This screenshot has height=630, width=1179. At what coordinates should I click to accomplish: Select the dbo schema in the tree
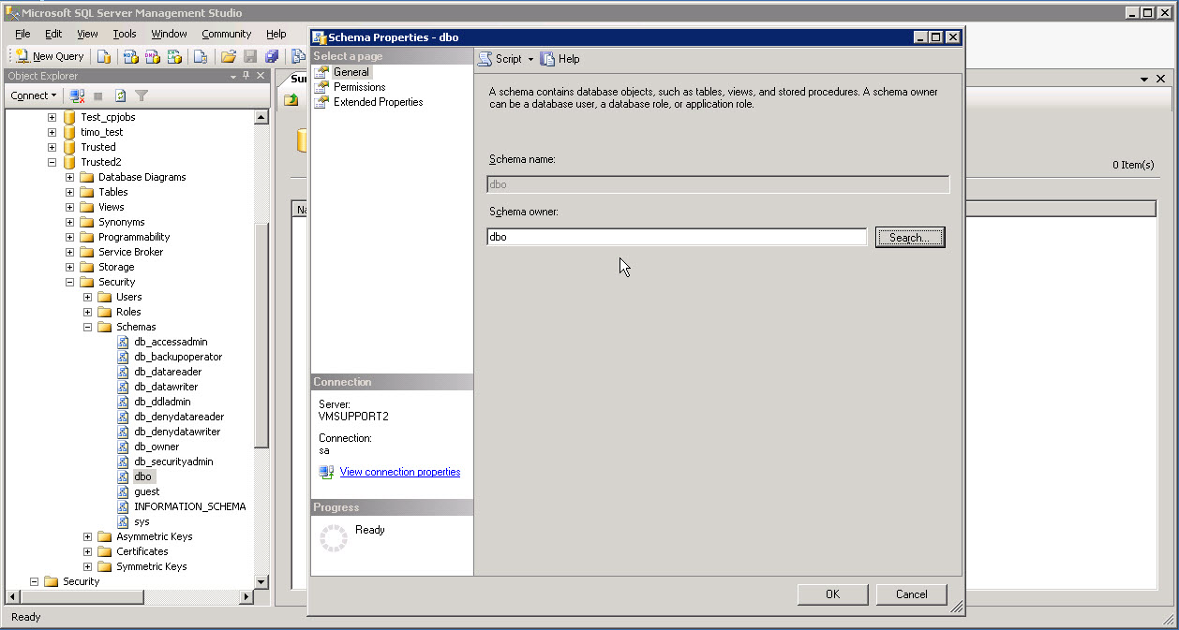pyautogui.click(x=142, y=476)
